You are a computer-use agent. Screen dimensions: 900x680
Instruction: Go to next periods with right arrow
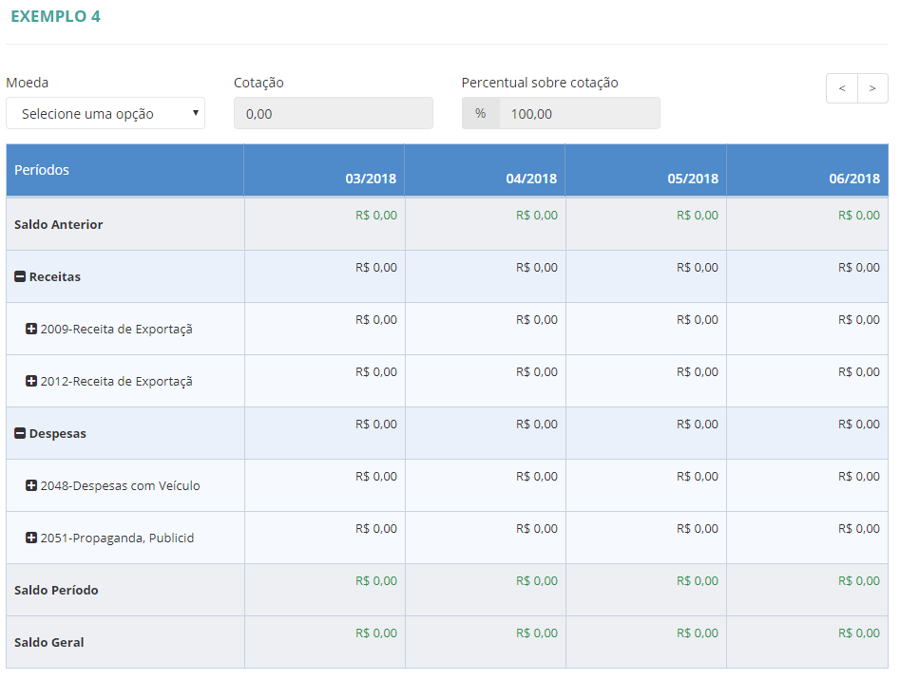click(x=872, y=88)
